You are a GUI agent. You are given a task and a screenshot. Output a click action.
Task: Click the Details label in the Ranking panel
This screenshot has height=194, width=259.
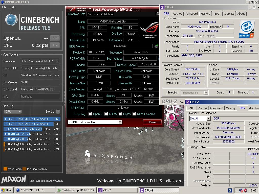point(50,112)
